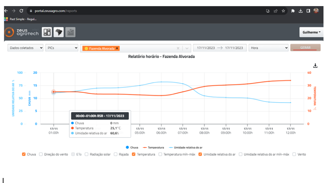Click the Temperatura legend entry
This screenshot has height=183, width=326.
tap(154, 147)
